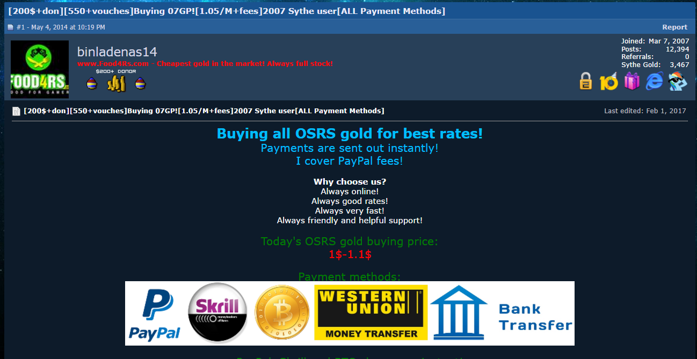Click the red Food4Rs.com tagline
697x359 pixels.
click(205, 63)
